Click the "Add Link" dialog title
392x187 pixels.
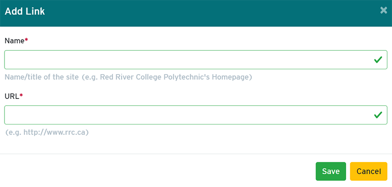[25, 11]
